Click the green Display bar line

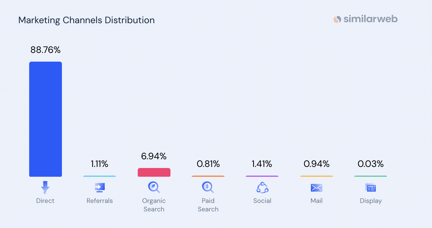coord(371,176)
